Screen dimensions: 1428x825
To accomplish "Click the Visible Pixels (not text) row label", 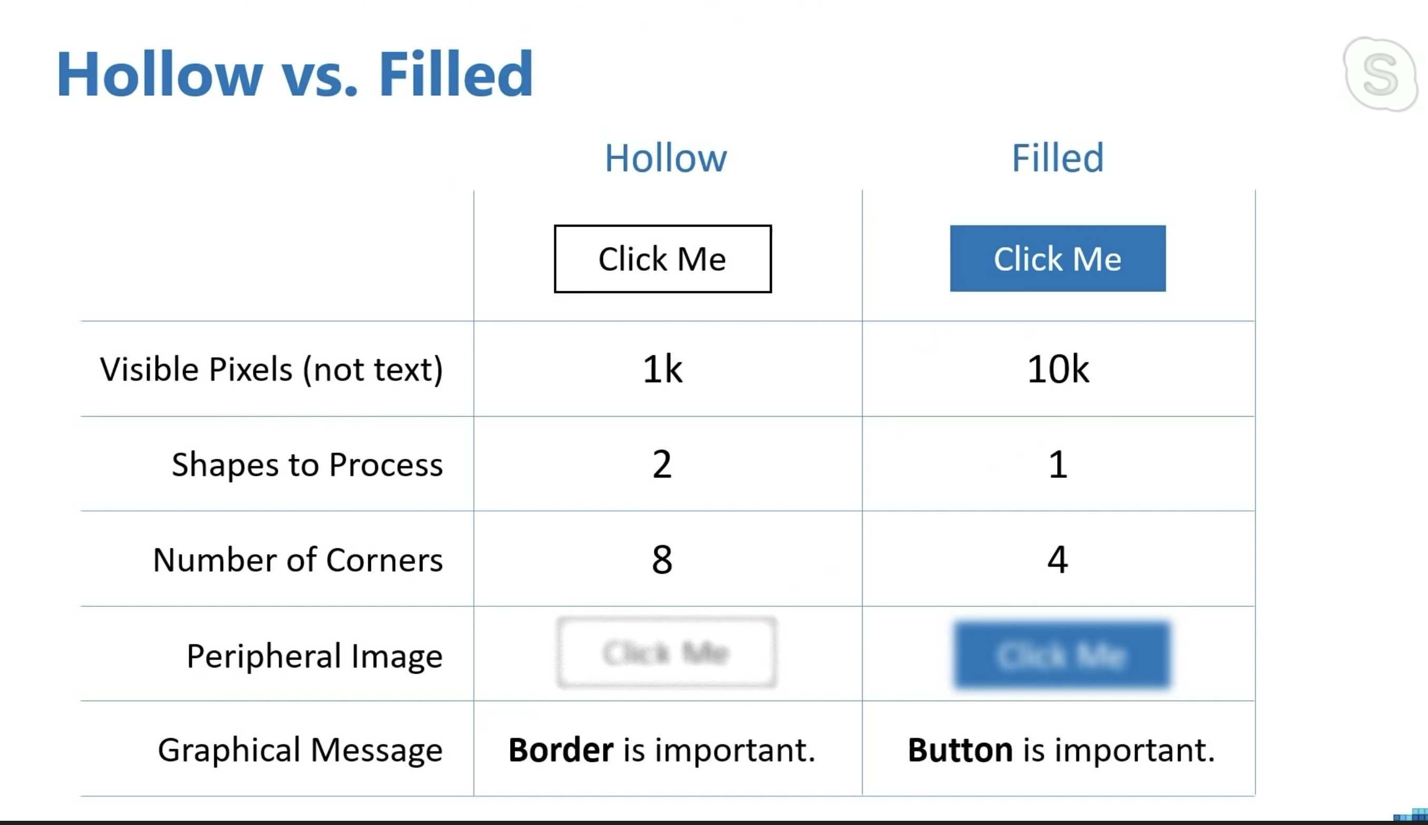I will 271,369.
